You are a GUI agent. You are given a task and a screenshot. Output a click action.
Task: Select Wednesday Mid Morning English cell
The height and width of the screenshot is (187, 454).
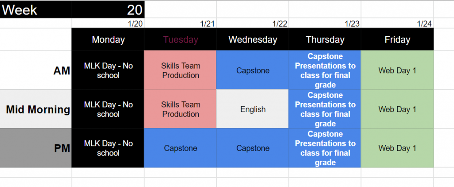pyautogui.click(x=252, y=109)
